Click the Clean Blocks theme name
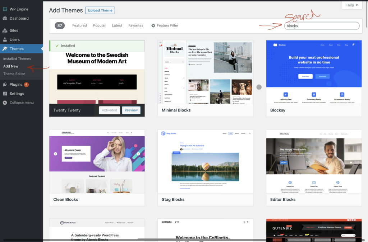Viewport: 368px width, 242px height. [66, 199]
